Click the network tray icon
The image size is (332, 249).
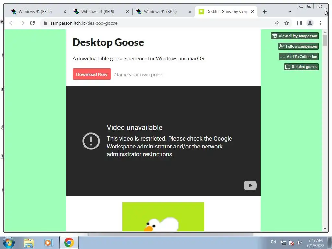click(283, 243)
